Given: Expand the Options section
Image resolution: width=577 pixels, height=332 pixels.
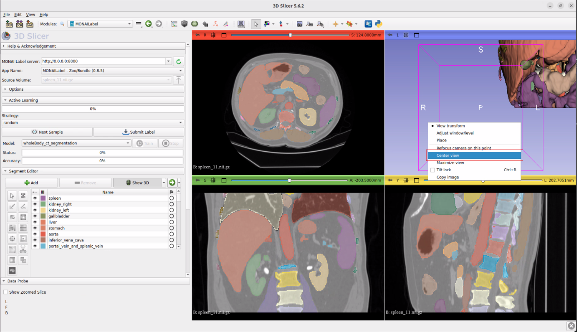Looking at the screenshot, I should click(x=16, y=89).
